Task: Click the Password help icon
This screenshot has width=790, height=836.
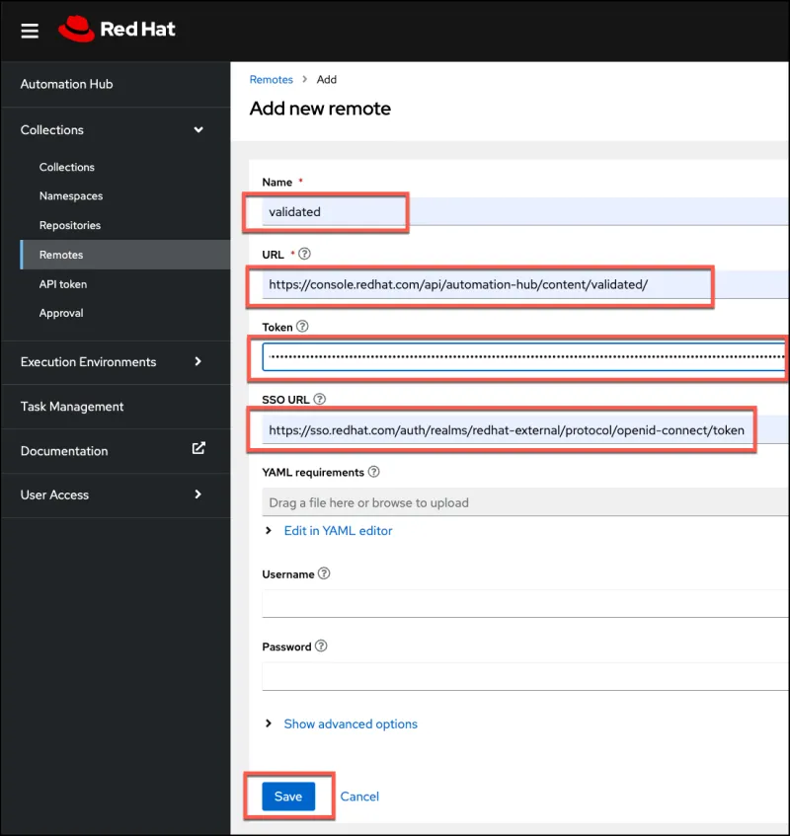Action: point(321,647)
